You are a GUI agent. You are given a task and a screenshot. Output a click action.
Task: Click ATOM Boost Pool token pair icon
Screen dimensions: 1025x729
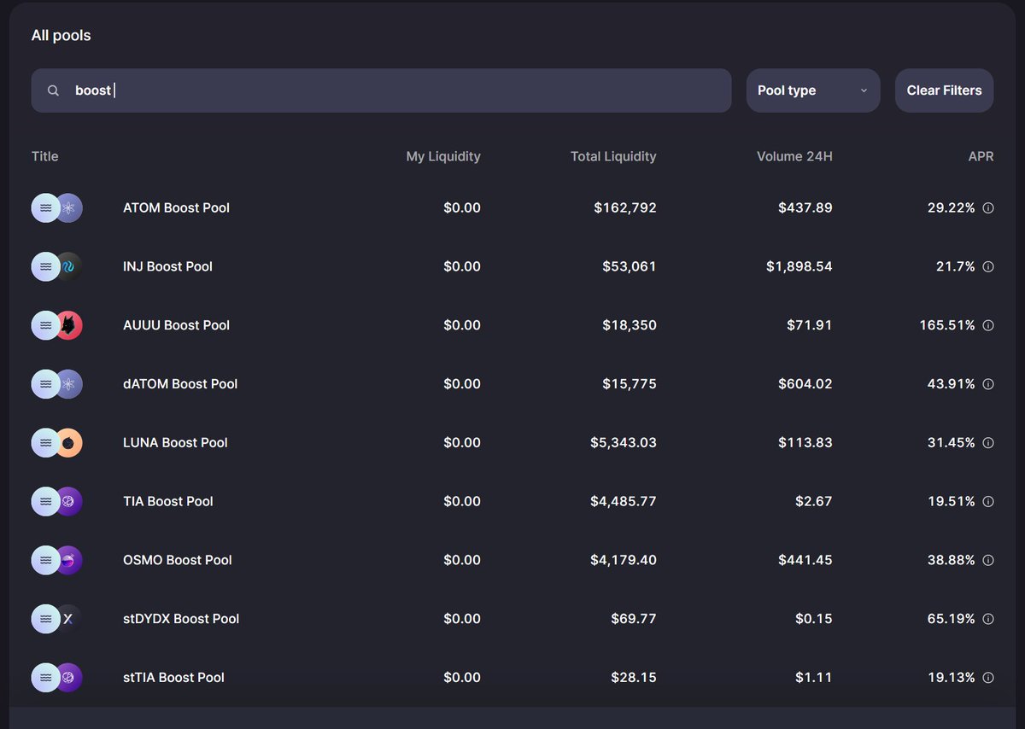57,207
